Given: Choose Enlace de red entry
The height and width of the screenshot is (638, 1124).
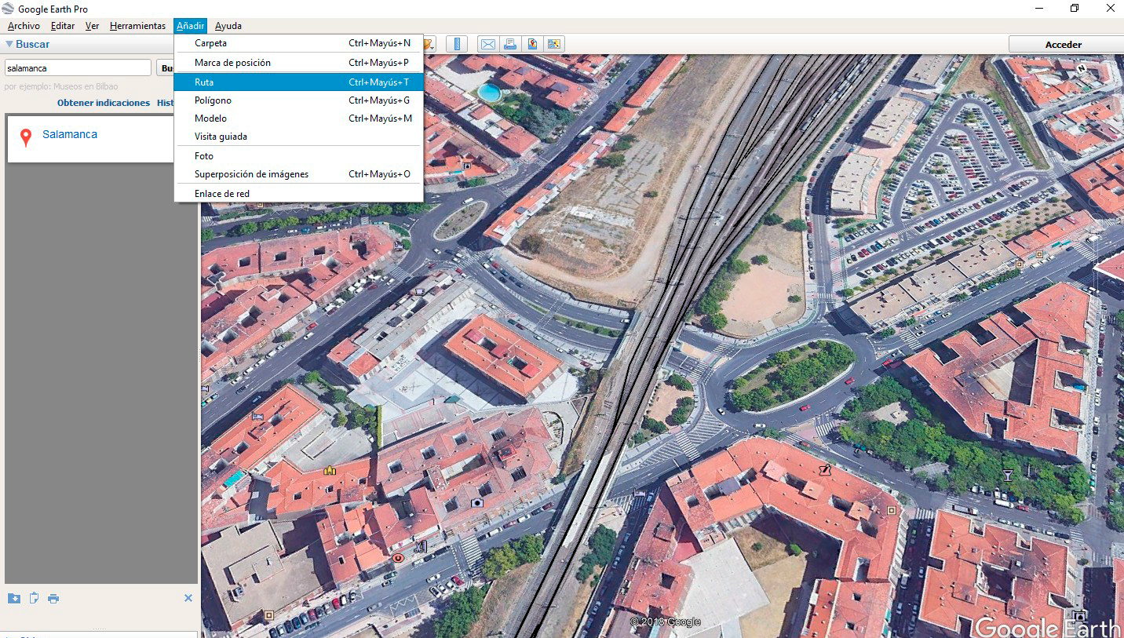Looking at the screenshot, I should (299, 194).
